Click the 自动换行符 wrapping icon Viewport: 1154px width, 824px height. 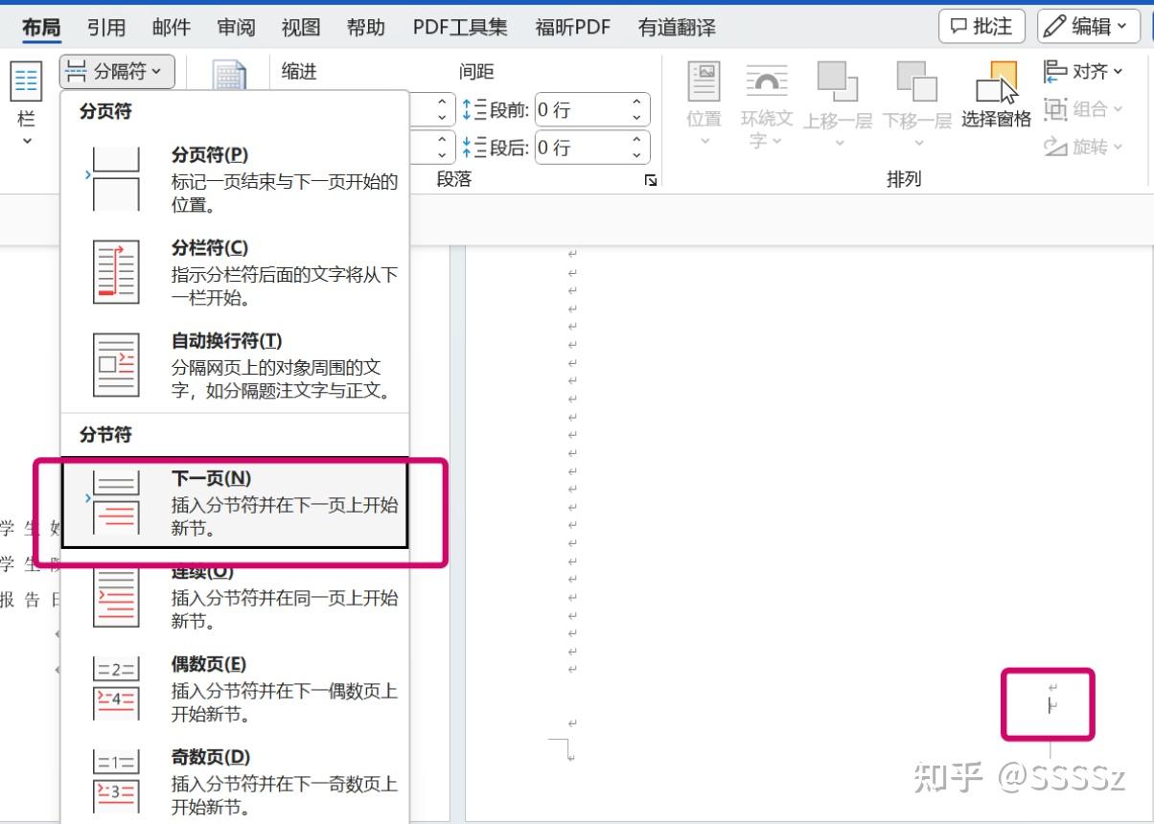pyautogui.click(x=116, y=365)
